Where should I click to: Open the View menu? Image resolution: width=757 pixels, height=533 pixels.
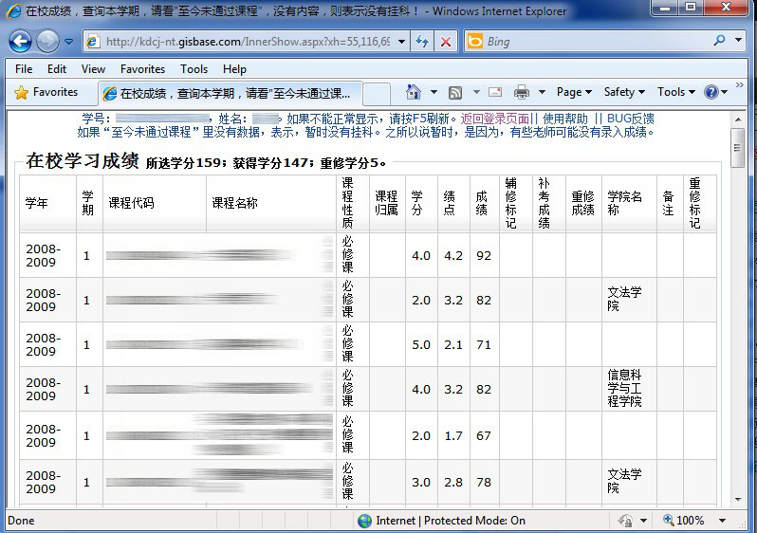point(93,69)
